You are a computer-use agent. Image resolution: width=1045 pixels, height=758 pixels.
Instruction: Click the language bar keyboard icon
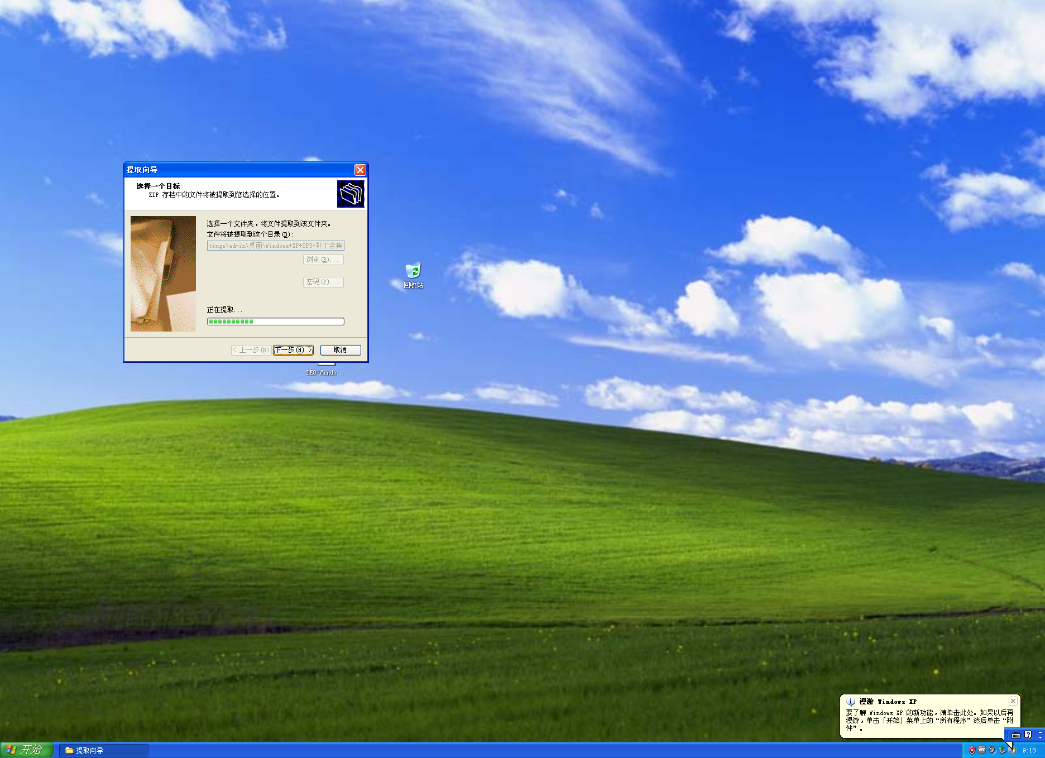click(1016, 735)
